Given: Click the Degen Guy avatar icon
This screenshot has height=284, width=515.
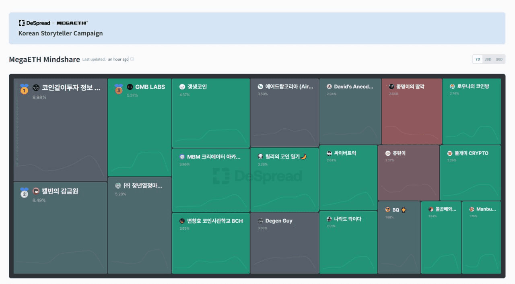Looking at the screenshot, I should click(260, 221).
